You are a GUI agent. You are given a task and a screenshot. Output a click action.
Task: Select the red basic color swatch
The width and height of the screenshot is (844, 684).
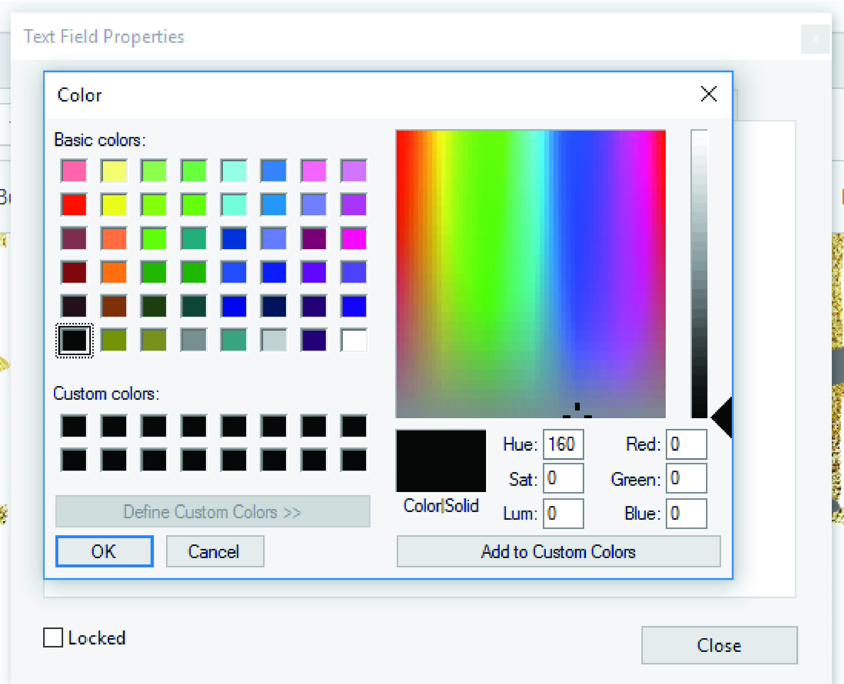(x=74, y=204)
